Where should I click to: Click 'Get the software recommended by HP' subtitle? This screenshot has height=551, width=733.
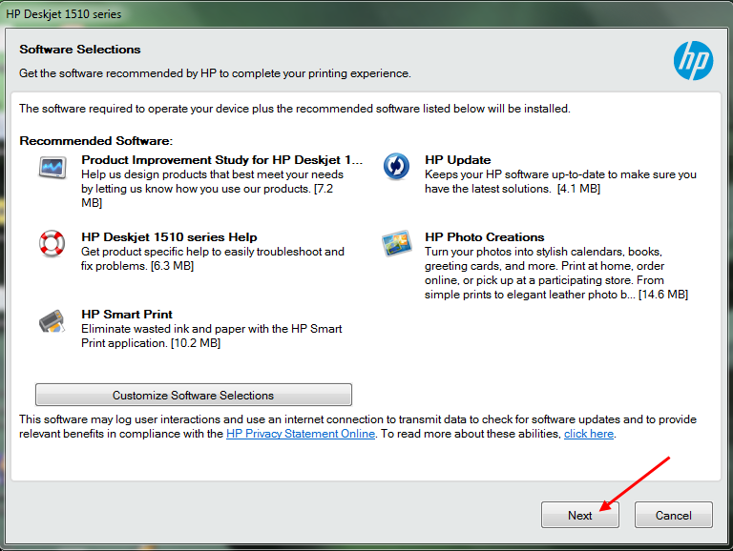(x=215, y=73)
